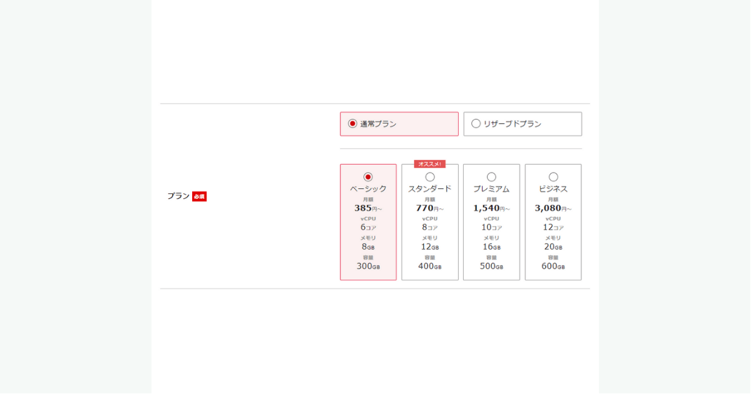Select the 通常プラン radio button

pos(353,124)
